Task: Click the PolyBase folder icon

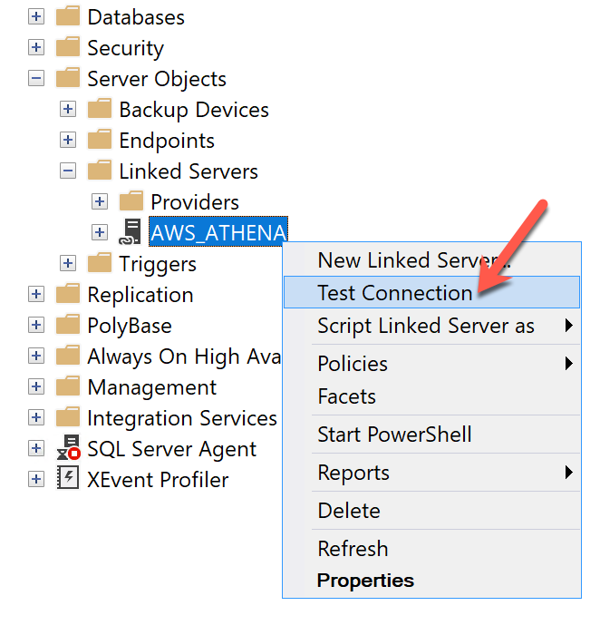Action: click(x=68, y=325)
